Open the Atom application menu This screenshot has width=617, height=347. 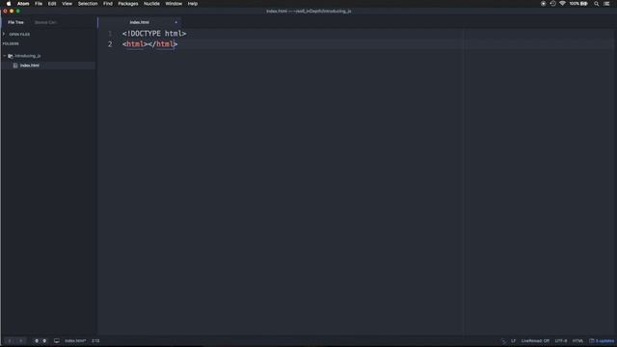(23, 4)
